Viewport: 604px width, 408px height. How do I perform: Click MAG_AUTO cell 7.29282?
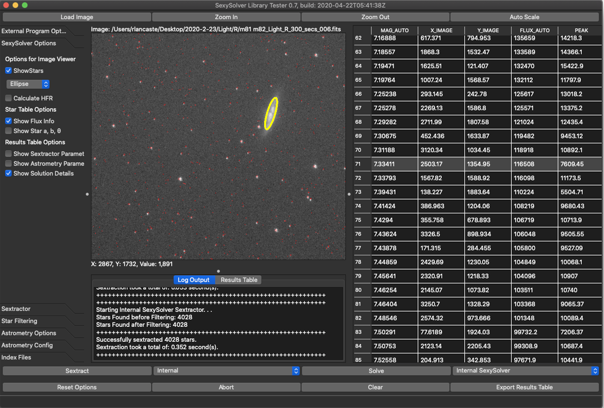coord(394,122)
